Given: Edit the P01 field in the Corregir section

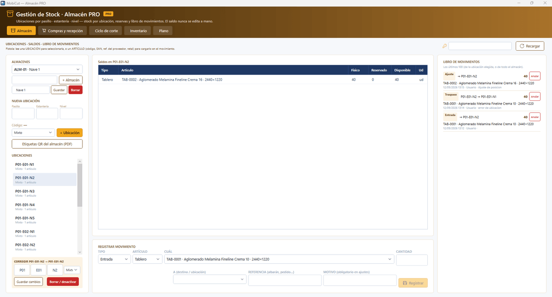Looking at the screenshot, I should point(22,270).
